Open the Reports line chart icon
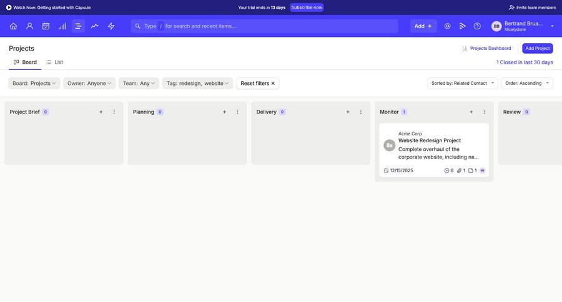 [x=95, y=26]
